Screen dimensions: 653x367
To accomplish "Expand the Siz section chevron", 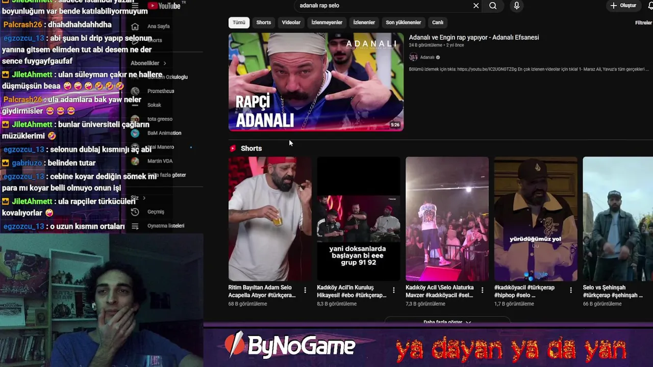I will click(144, 198).
